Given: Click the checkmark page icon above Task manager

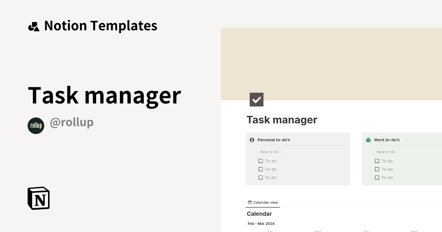Looking at the screenshot, I should [x=257, y=99].
